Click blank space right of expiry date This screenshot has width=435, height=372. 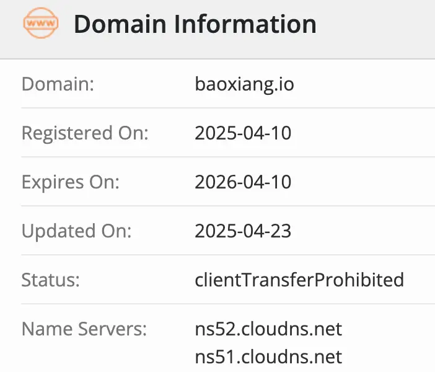[x=366, y=182]
